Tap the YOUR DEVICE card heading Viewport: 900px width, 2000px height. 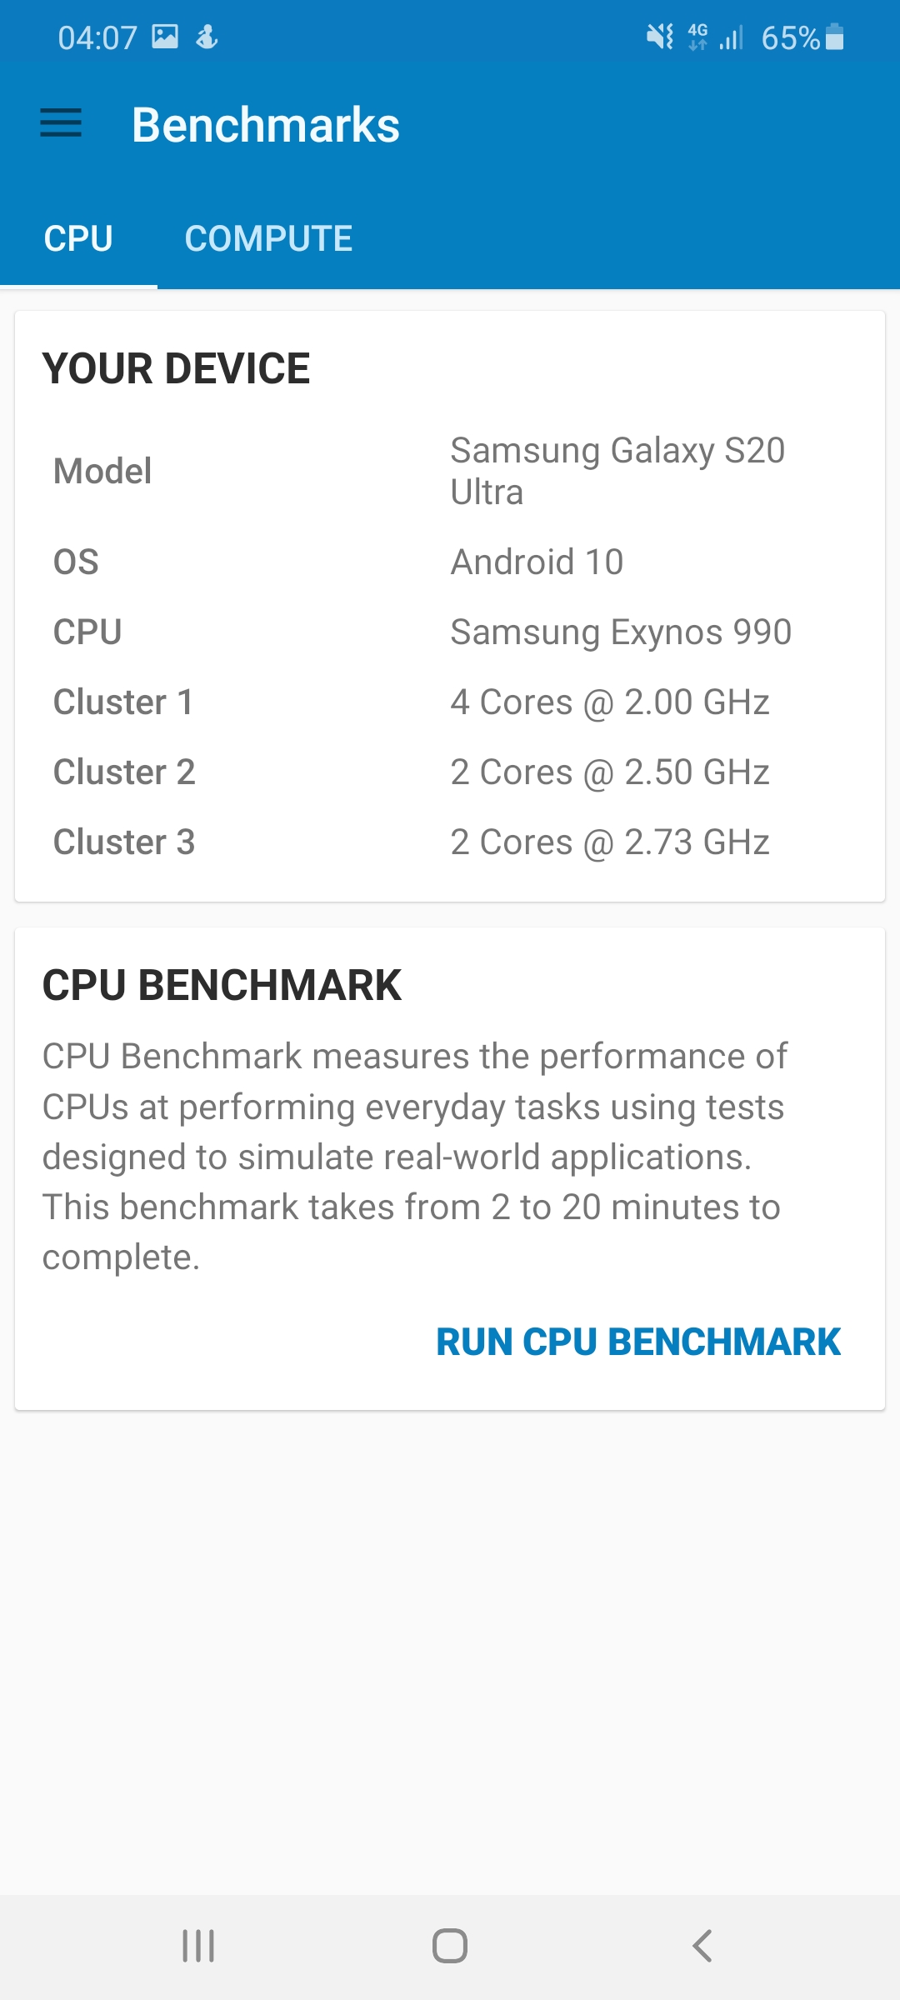[176, 368]
